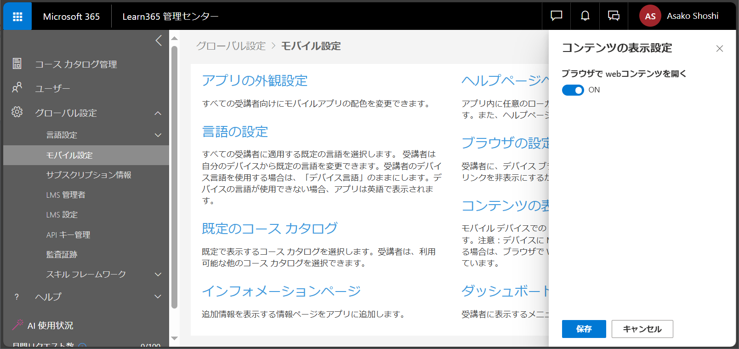The width and height of the screenshot is (739, 349).
Task: Click the sidebar scrollbar down arrow
Action: (x=174, y=338)
